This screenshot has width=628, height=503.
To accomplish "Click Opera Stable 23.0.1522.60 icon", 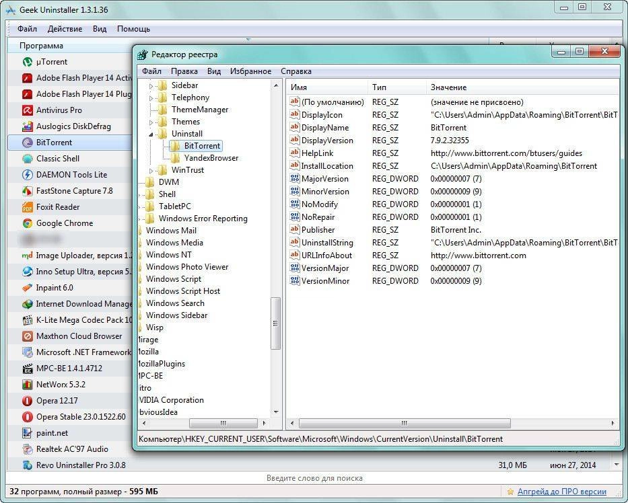I will click(x=27, y=416).
